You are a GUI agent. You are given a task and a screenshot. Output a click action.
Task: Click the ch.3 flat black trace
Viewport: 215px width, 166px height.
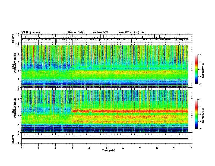click(105, 139)
